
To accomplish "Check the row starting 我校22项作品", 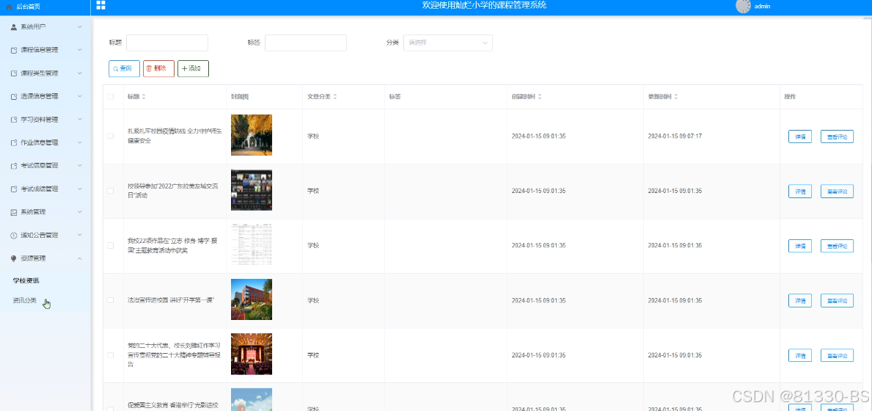I will tap(111, 245).
